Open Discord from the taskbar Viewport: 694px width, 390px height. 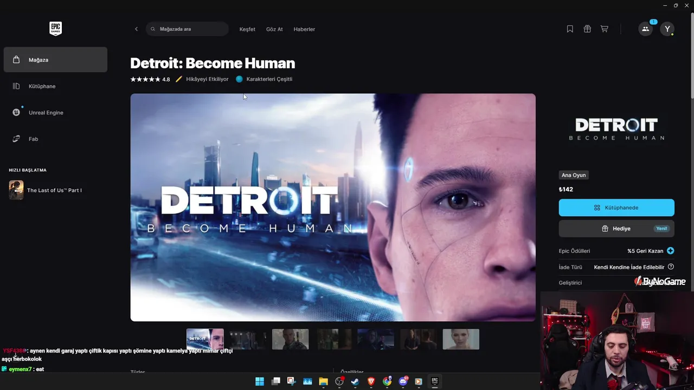tap(403, 381)
